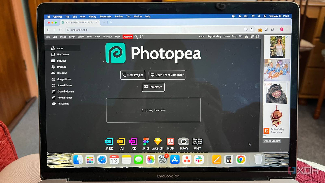Open the App Store from the Dock
This screenshot has height=183, width=325.
click(x=175, y=160)
